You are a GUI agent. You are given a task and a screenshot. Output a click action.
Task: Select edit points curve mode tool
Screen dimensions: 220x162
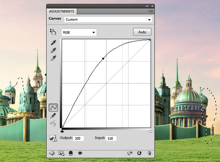pyautogui.click(x=53, y=108)
